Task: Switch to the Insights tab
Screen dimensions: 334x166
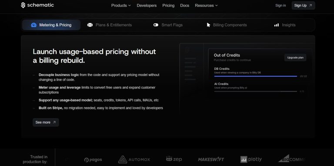Action: (x=285, y=25)
